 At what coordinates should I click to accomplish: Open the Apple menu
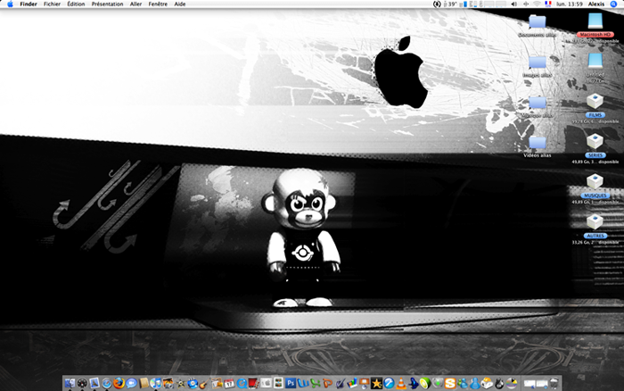tap(8, 4)
